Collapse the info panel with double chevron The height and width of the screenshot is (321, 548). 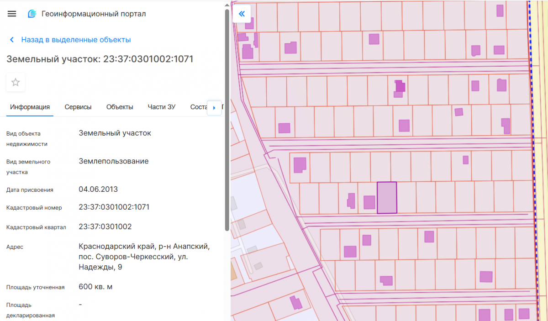pos(242,14)
